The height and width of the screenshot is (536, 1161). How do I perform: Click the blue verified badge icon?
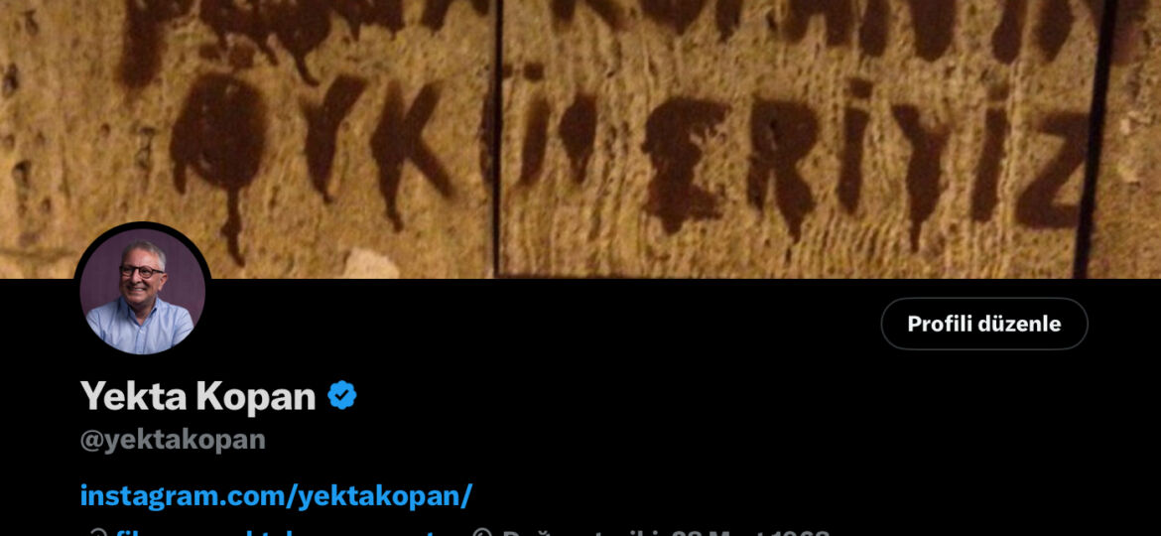(342, 395)
